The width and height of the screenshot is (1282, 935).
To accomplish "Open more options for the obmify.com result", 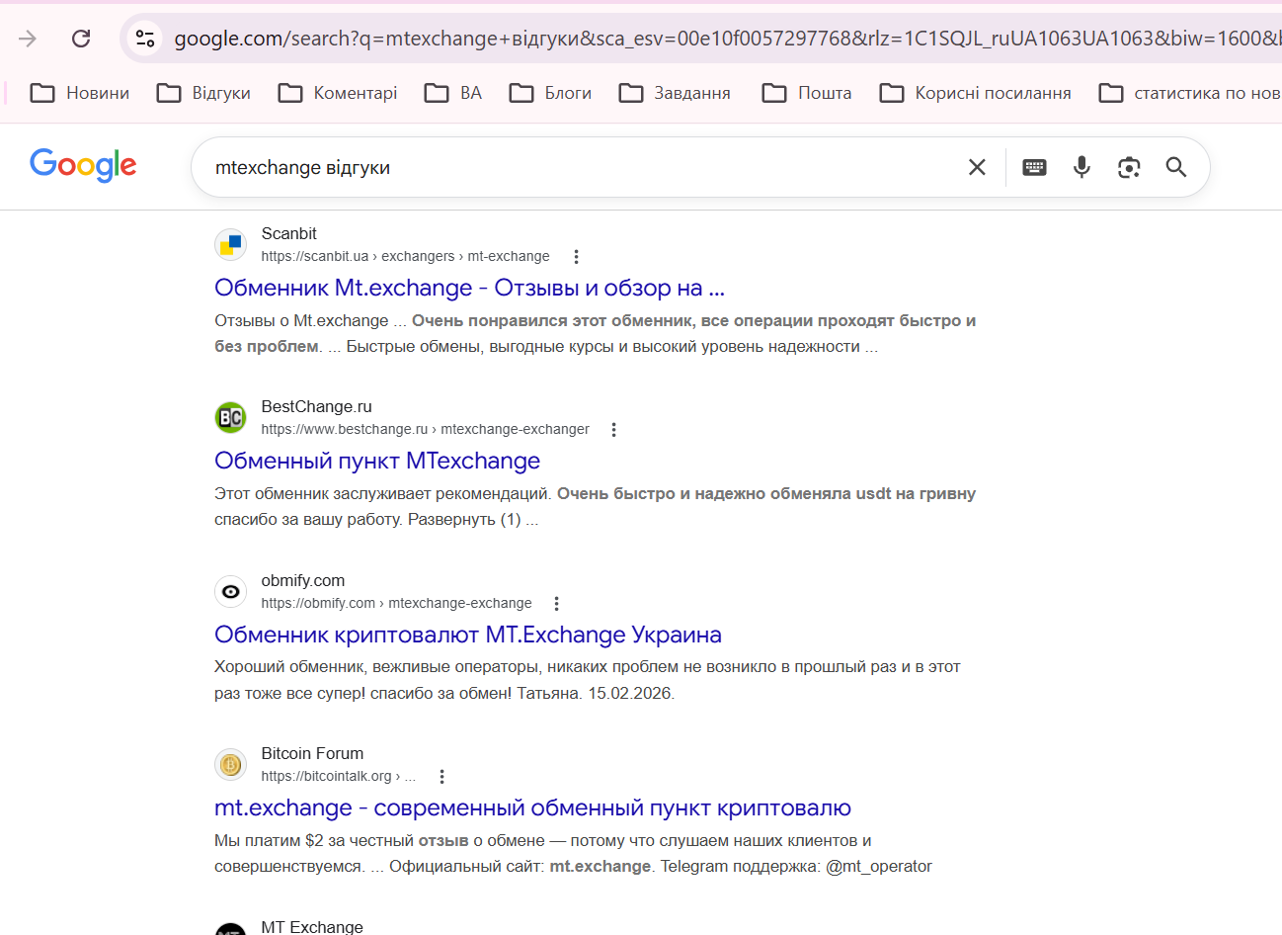I will coord(556,604).
